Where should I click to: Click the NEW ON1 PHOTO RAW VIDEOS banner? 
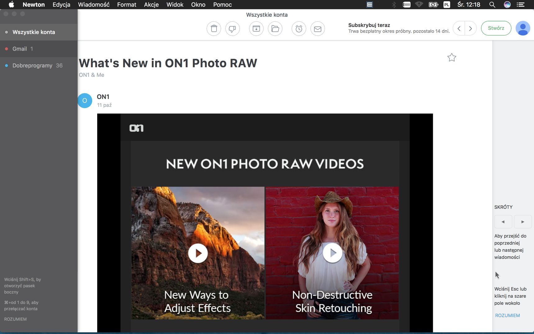(x=265, y=164)
